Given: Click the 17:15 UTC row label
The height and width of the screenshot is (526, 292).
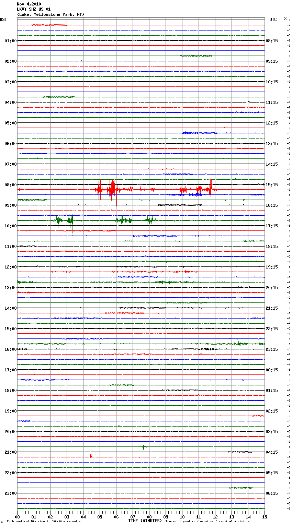Looking at the screenshot, I should click(x=272, y=226).
